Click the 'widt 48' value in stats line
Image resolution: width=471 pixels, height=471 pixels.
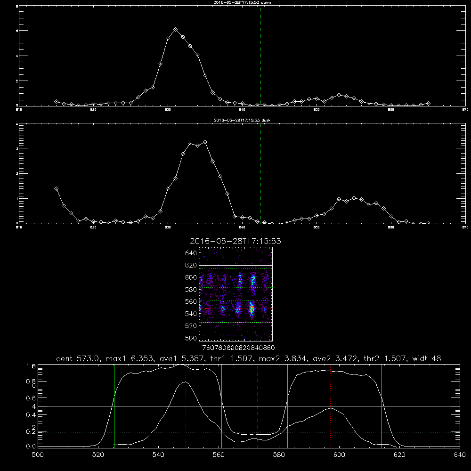click(427, 358)
